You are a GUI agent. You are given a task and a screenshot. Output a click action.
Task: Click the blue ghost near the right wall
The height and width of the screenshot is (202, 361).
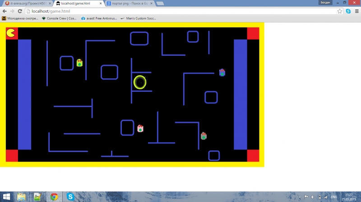click(222, 72)
